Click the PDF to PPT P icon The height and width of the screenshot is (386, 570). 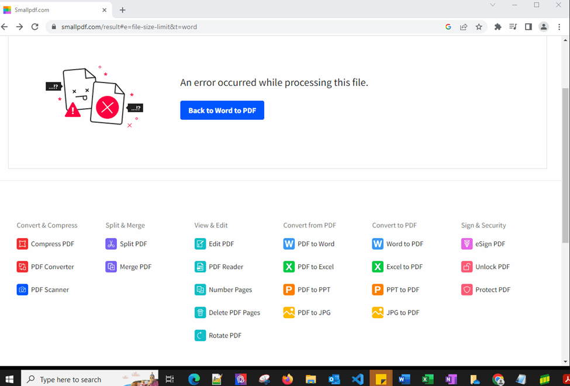coord(289,289)
